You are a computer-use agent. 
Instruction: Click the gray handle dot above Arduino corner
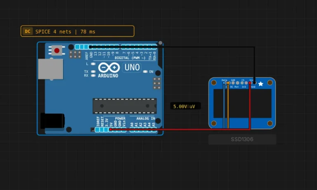tap(160, 43)
